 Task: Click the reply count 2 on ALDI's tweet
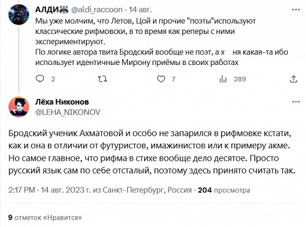(x=53, y=79)
